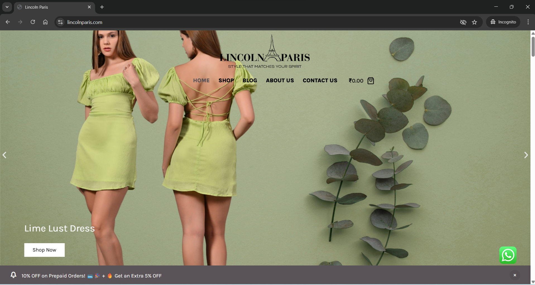Dismiss the prepaid offer banner
Viewport: 535px width, 285px height.
[515, 275]
